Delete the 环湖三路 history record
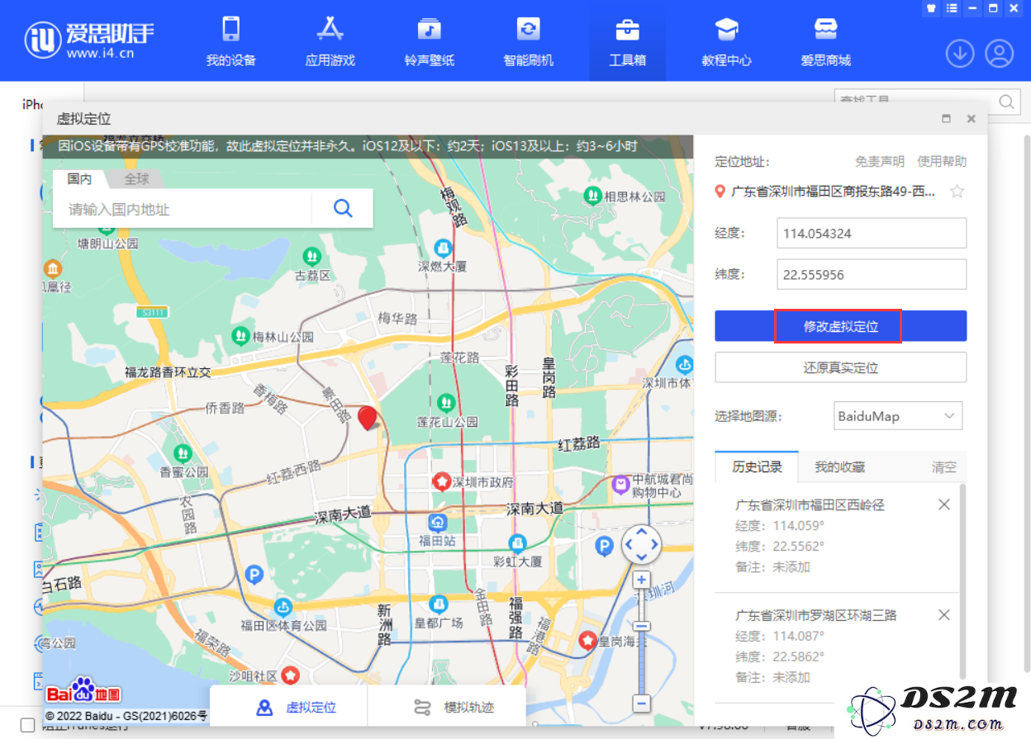Screen dimensions: 1031x739 [944, 615]
